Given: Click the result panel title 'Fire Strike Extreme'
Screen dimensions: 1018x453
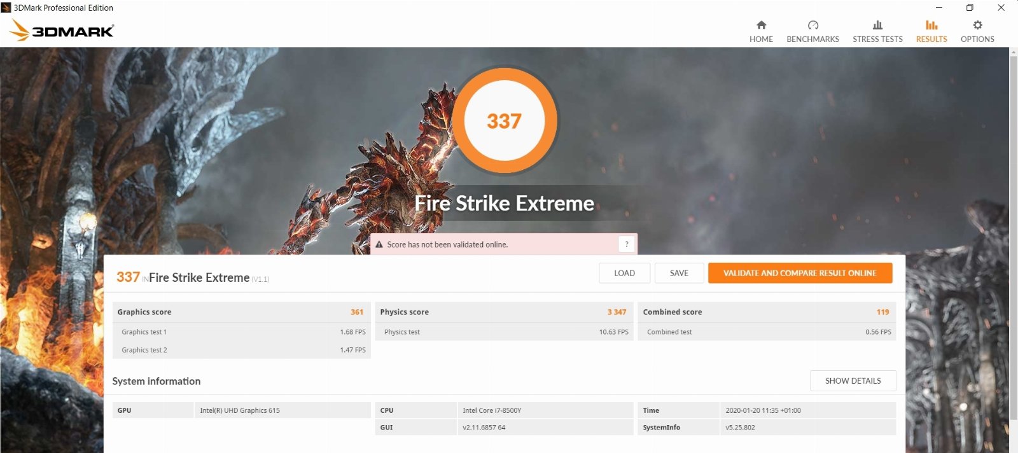Looking at the screenshot, I should point(199,277).
